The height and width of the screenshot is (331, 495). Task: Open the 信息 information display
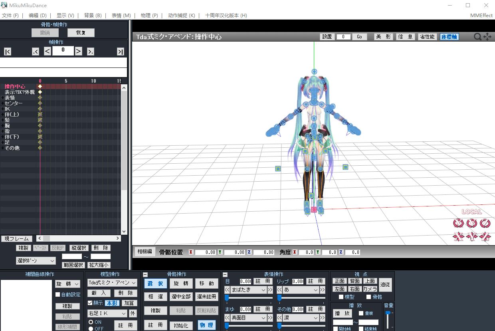[405, 36]
